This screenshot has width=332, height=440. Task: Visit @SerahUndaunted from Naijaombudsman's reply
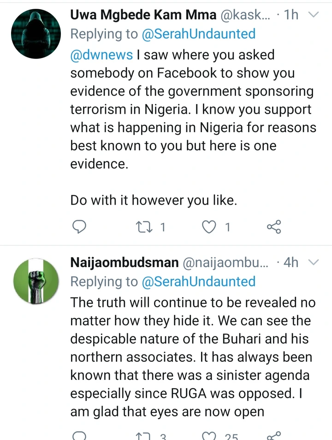pyautogui.click(x=199, y=281)
